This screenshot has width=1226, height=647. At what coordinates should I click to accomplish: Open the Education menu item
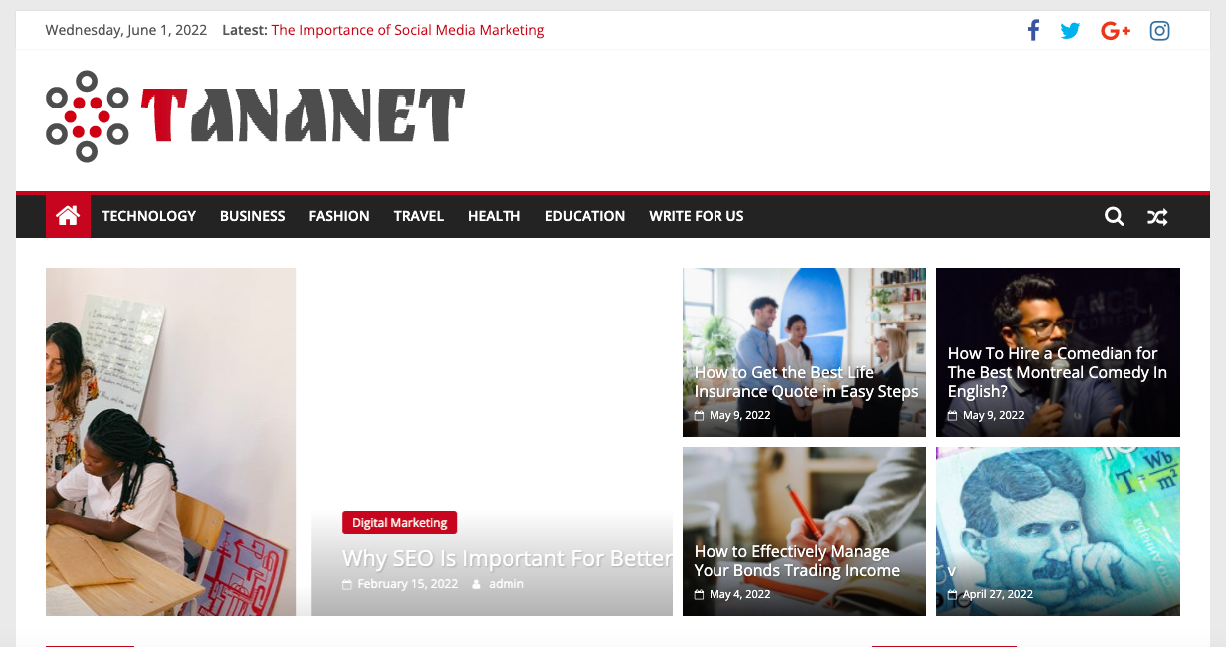(x=585, y=216)
